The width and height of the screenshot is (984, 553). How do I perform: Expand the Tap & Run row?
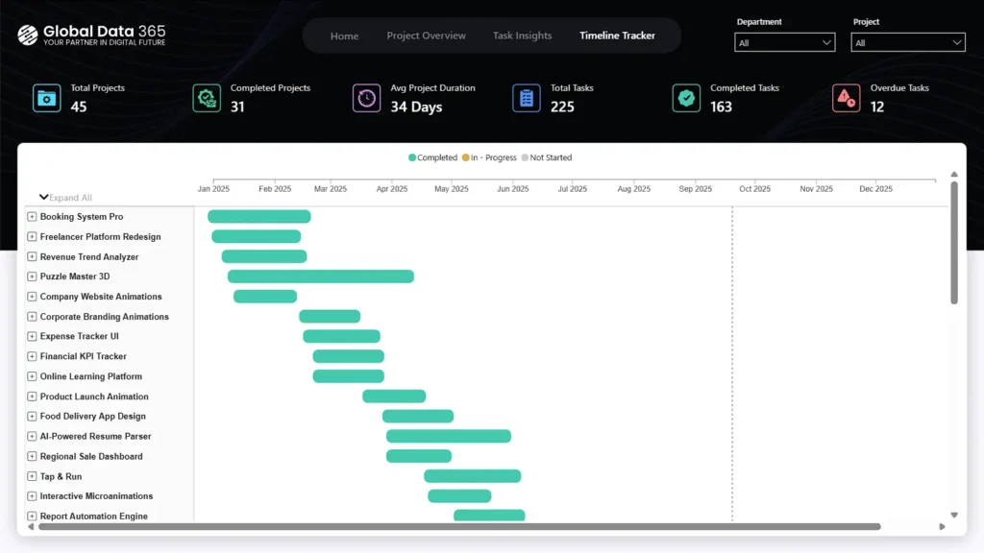(32, 476)
